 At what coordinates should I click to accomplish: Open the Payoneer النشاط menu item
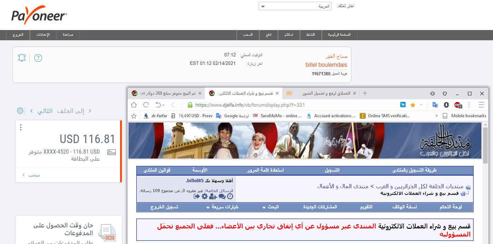pos(310,35)
